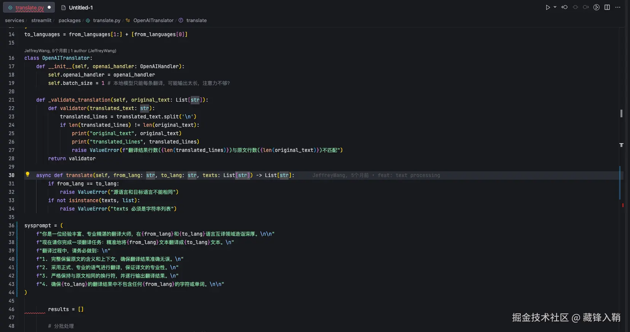Click the "源语言和目标语言不能相同" string on line 32
Viewport: 630px width, 332px height.
(x=143, y=192)
